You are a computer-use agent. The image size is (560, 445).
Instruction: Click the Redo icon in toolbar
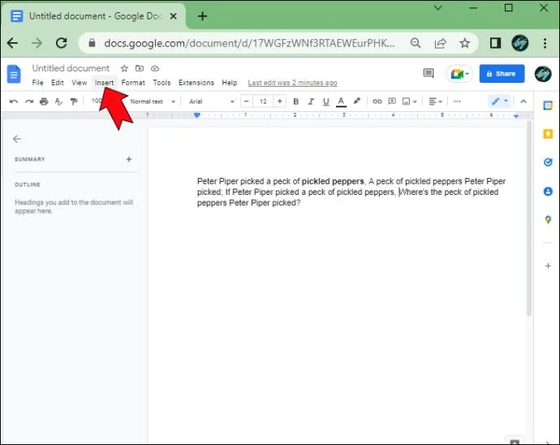[29, 102]
